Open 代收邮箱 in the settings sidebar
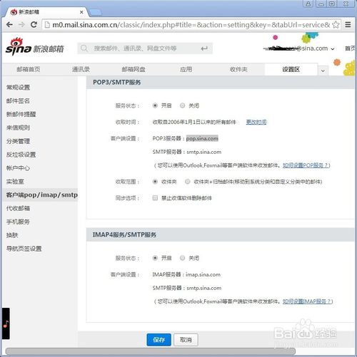The height and width of the screenshot is (357, 357). (18, 209)
